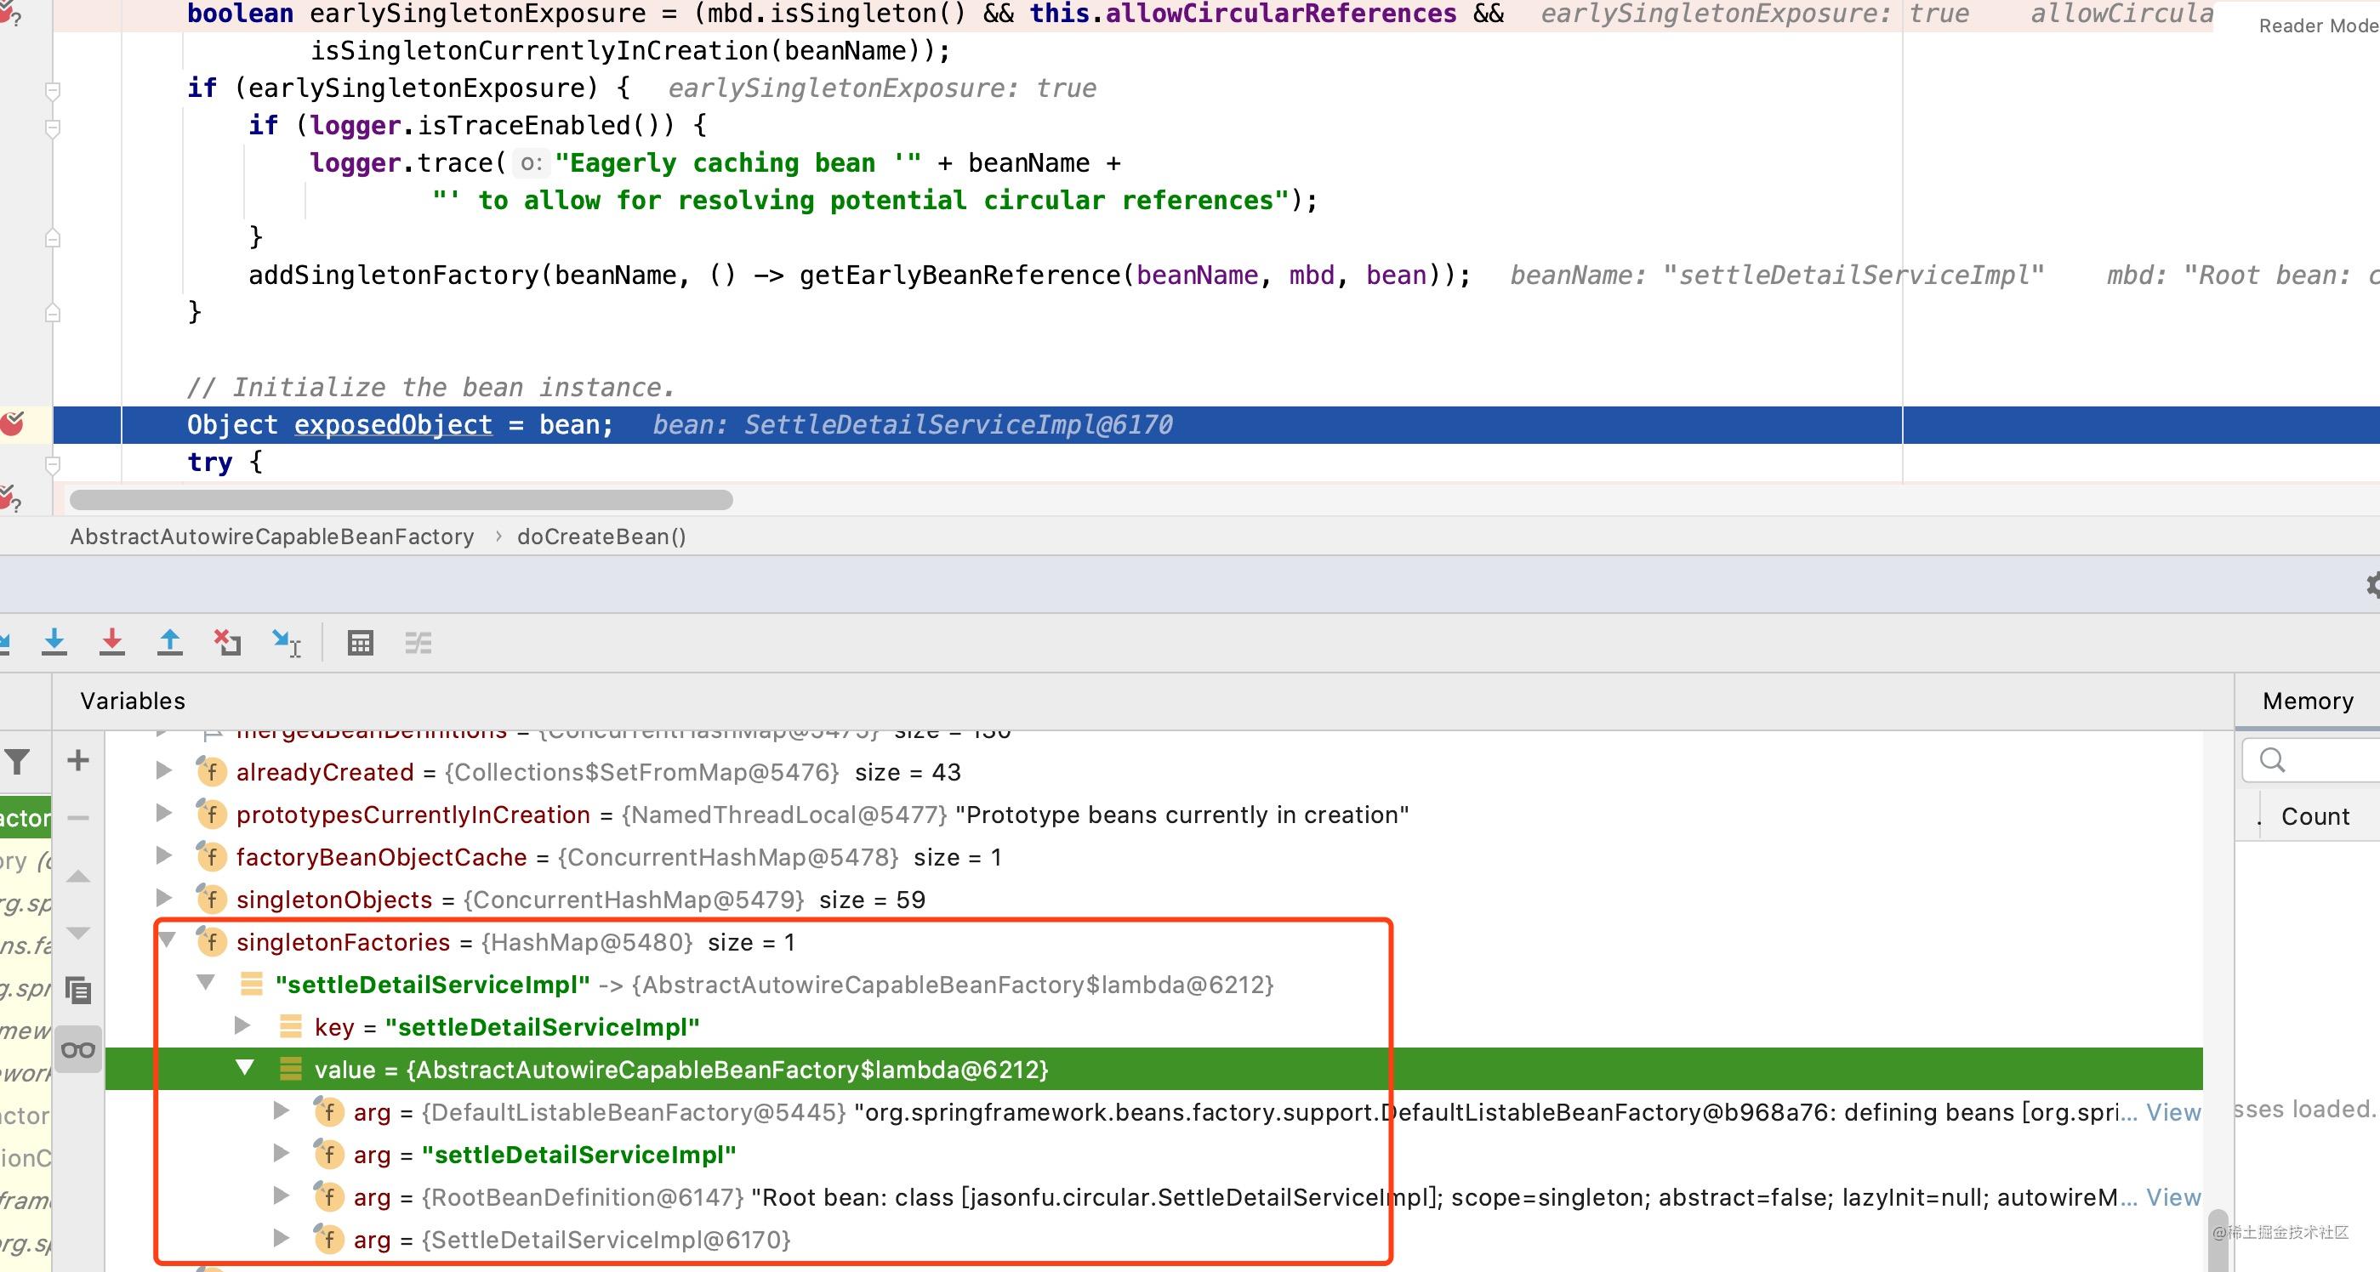Expand the arg SettleDetailServiceImpl@6170 node
Screen dimensions: 2380x1272
click(x=281, y=1238)
